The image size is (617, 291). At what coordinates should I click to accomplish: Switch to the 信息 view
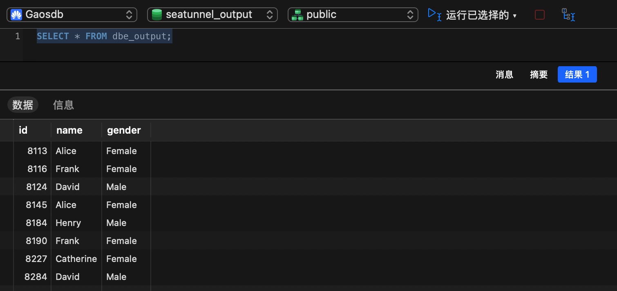click(x=63, y=105)
